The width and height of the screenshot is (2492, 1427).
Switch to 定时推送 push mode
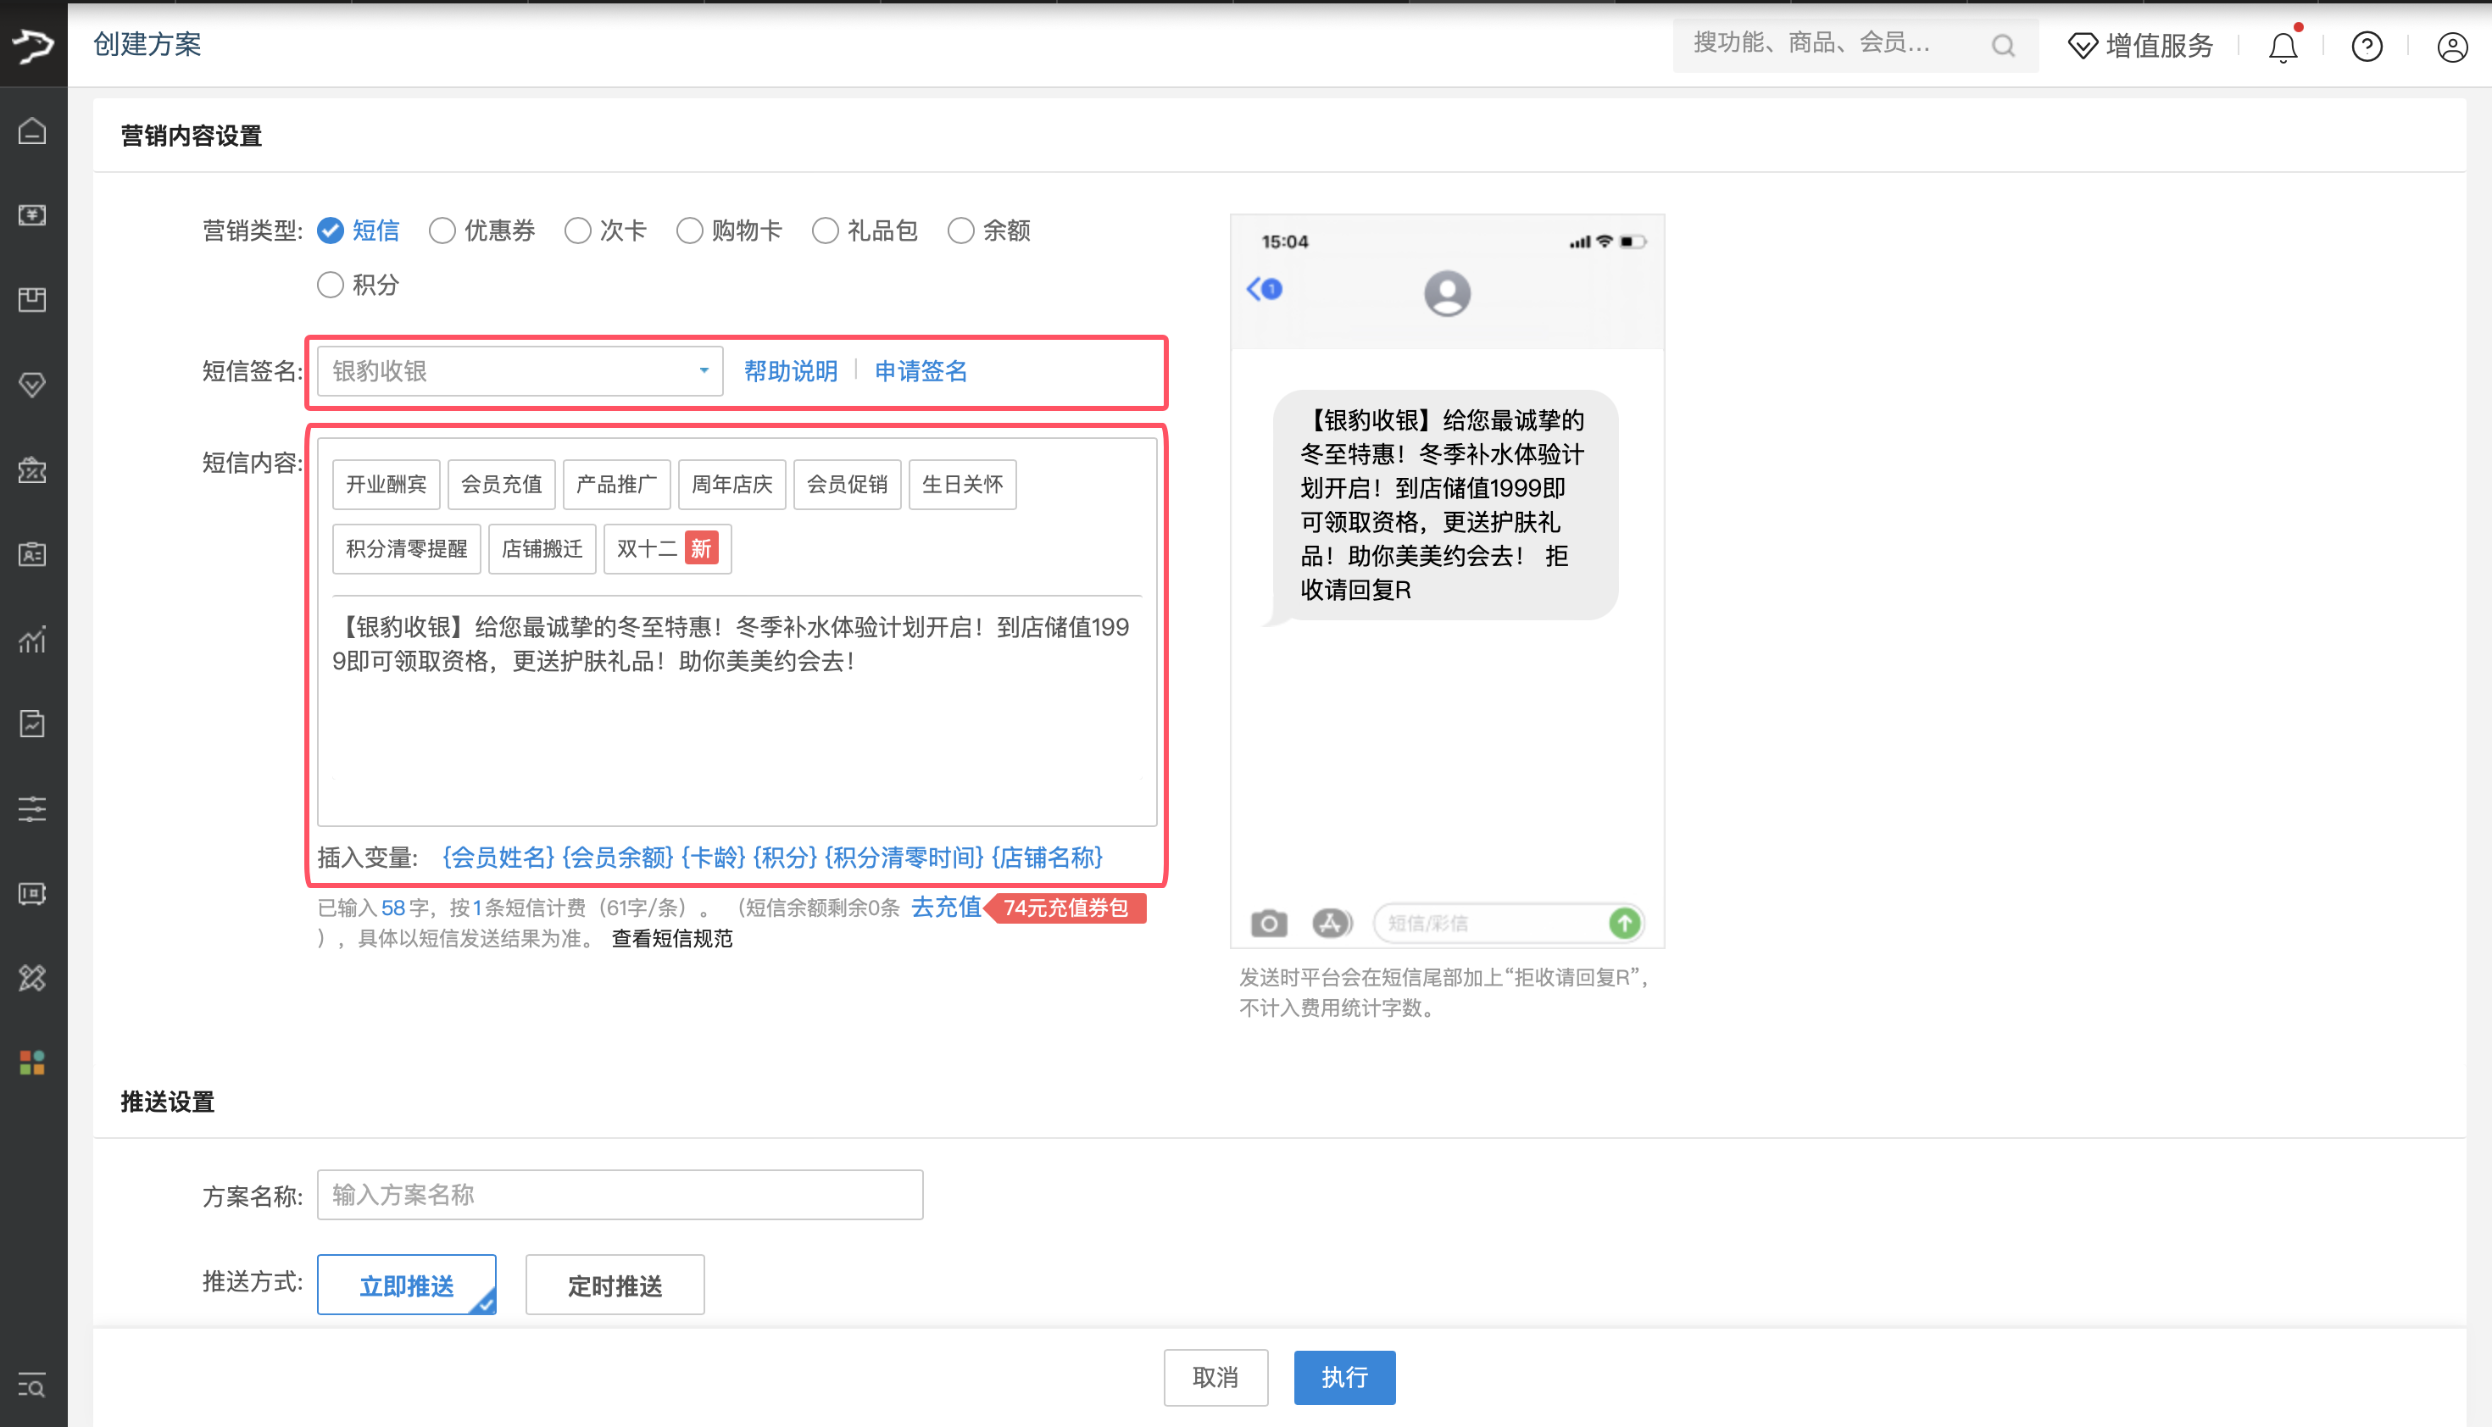point(615,1285)
